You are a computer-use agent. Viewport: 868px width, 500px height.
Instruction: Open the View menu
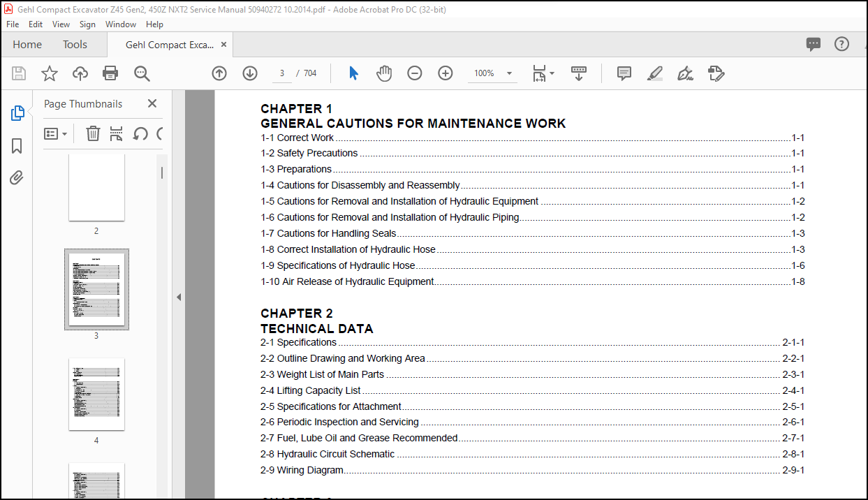pyautogui.click(x=61, y=24)
